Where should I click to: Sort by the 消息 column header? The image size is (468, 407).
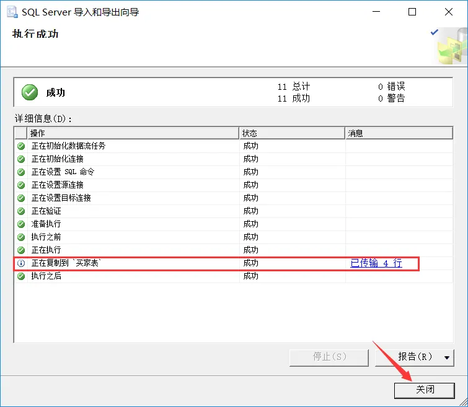[399, 133]
